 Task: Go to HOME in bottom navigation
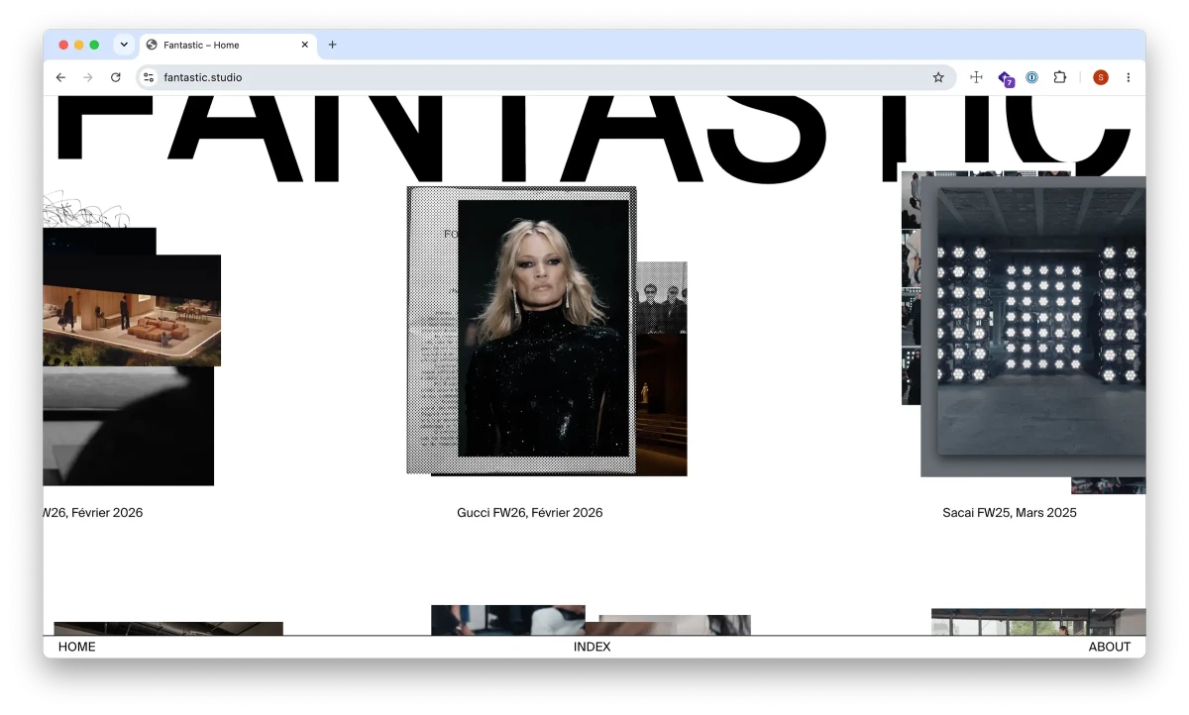[77, 647]
